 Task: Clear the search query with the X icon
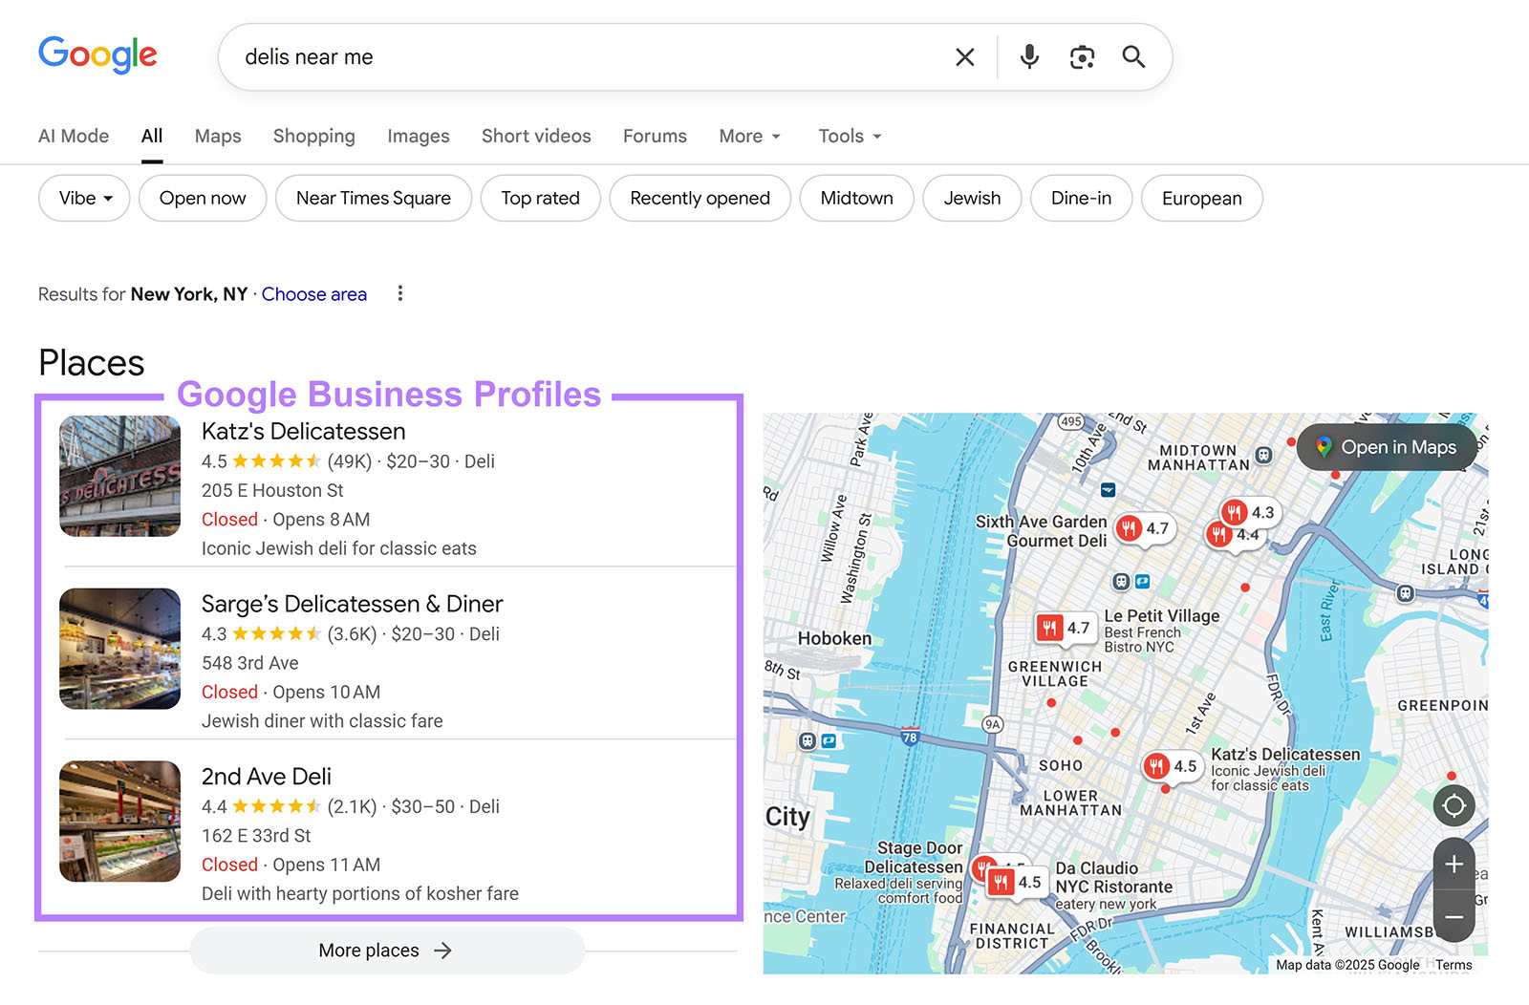point(964,56)
